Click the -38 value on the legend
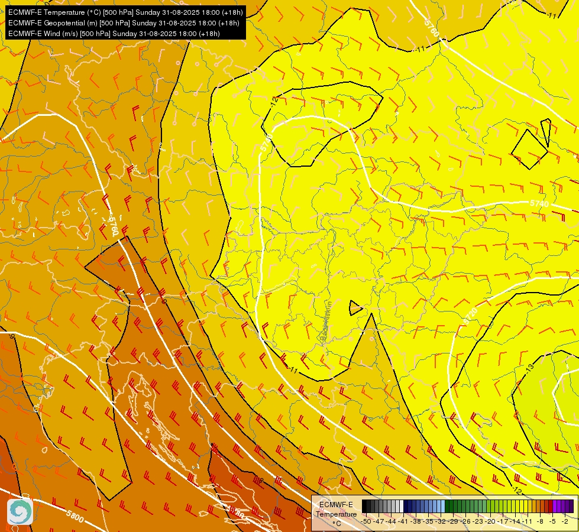This screenshot has height=532, width=579. point(415,521)
